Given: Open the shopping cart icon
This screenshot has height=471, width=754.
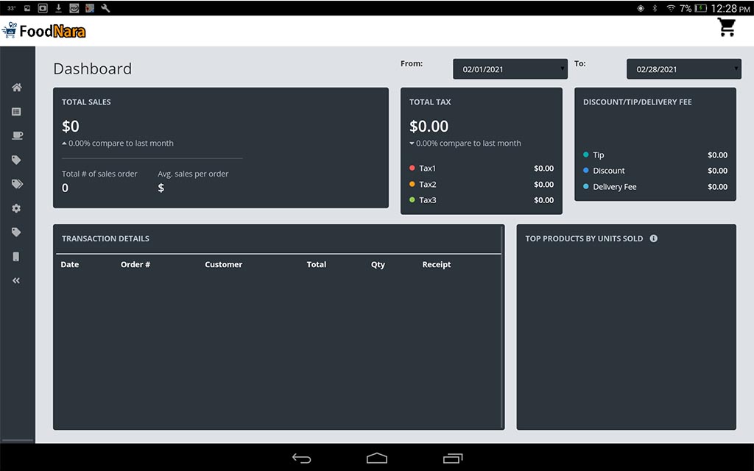Looking at the screenshot, I should 727,28.
